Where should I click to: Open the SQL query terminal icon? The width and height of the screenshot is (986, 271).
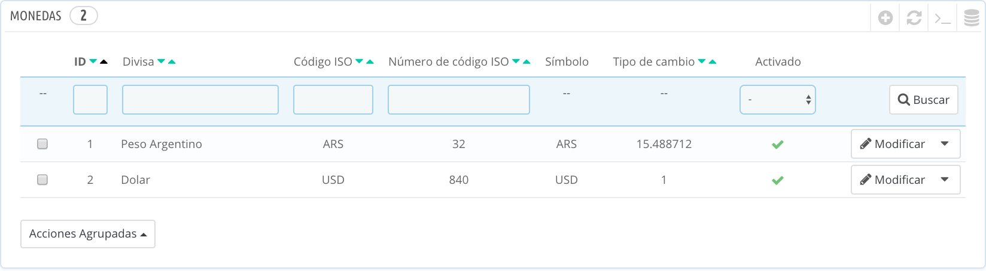coord(943,18)
